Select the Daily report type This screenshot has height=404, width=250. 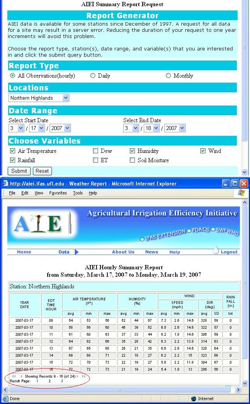click(x=93, y=76)
